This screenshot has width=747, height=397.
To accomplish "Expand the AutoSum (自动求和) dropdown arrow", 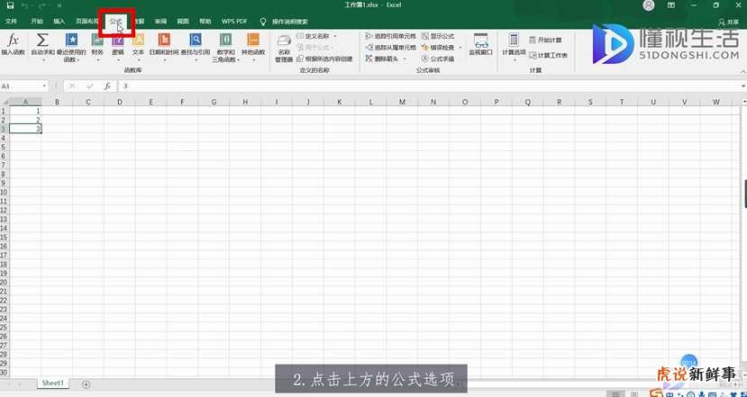I will [43, 60].
